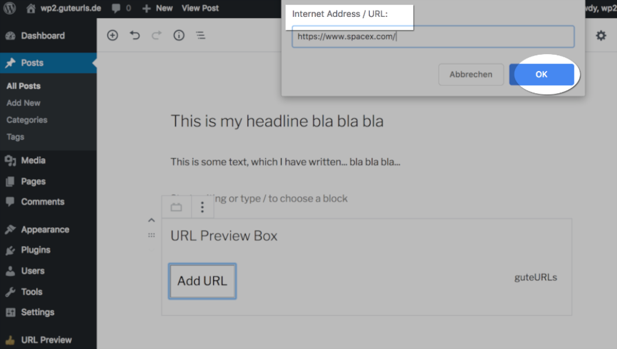Open the block navigation list icon
Image resolution: width=617 pixels, height=349 pixels.
point(200,35)
